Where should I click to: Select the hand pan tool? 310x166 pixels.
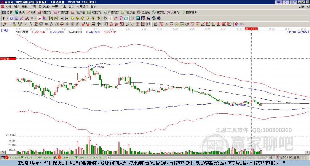pos(105,18)
